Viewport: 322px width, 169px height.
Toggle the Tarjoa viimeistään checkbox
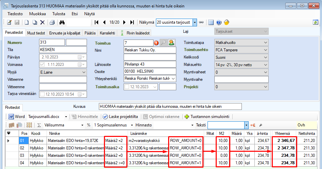click(42, 94)
